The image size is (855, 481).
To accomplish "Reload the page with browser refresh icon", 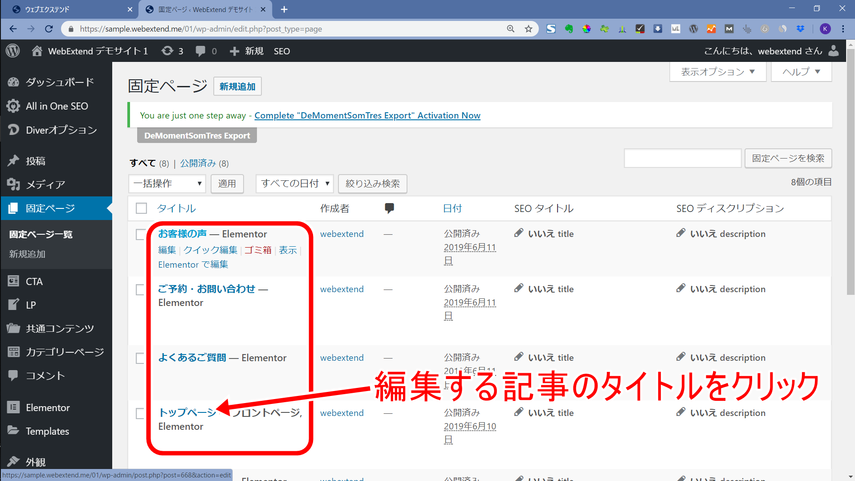I will 49,29.
